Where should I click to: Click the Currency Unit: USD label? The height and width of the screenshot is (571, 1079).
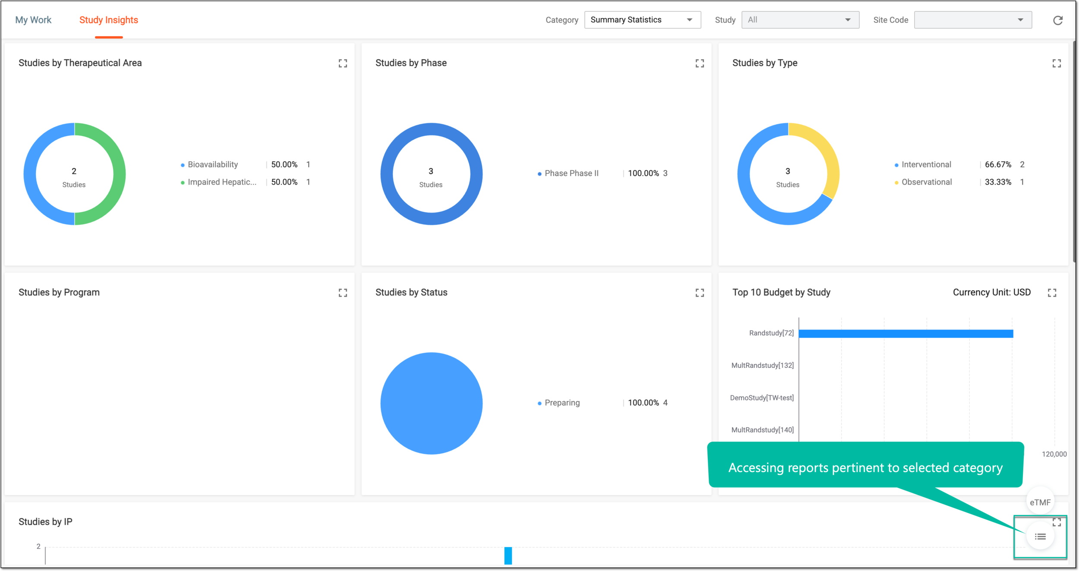click(x=991, y=292)
